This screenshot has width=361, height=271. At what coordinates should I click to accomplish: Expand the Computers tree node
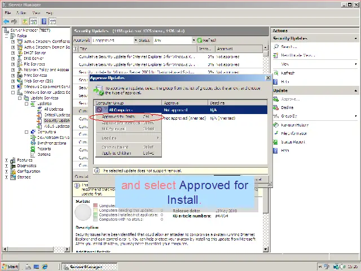pyautogui.click(x=27, y=132)
